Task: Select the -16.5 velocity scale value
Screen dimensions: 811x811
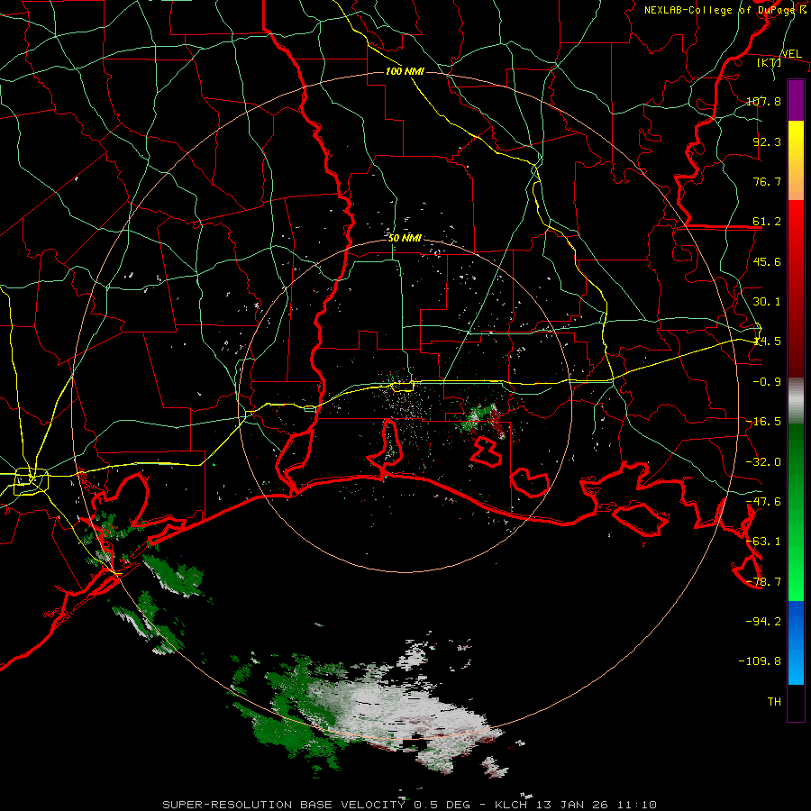Action: coord(763,422)
